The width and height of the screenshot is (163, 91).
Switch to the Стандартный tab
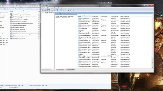click(70, 70)
